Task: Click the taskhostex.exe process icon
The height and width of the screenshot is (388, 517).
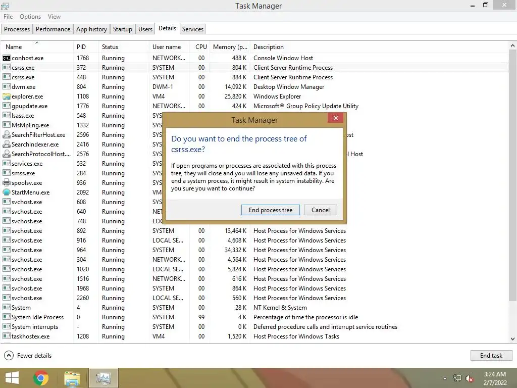Action: (6, 336)
